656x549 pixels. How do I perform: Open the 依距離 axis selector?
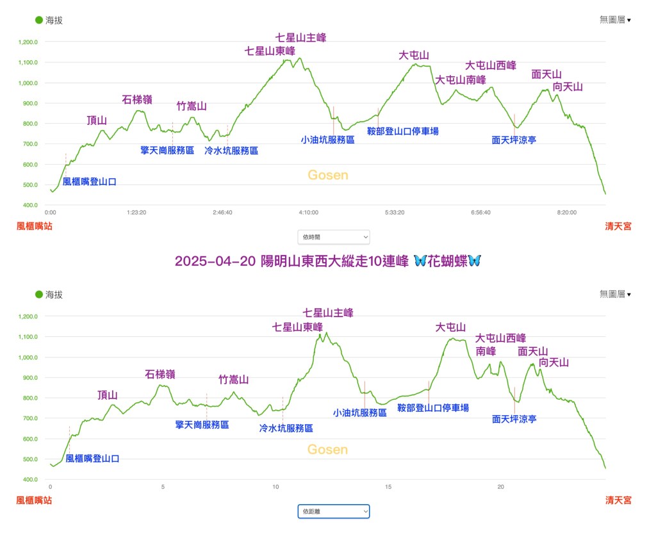click(334, 511)
